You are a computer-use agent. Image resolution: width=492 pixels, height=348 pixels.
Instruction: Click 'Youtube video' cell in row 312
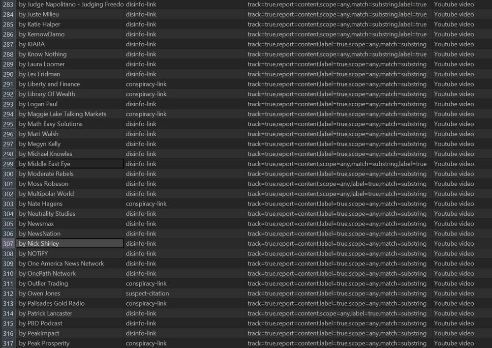[462, 293]
